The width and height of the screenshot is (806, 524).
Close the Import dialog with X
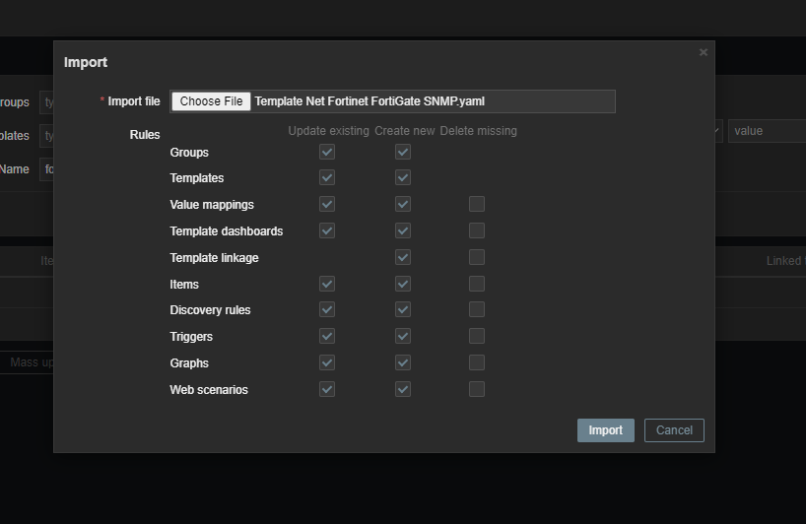point(703,52)
